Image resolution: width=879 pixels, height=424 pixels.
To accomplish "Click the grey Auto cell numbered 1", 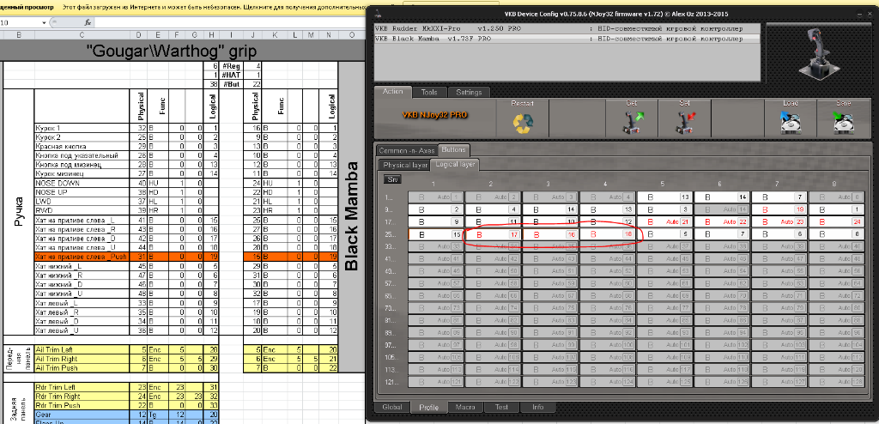I will tap(437, 197).
